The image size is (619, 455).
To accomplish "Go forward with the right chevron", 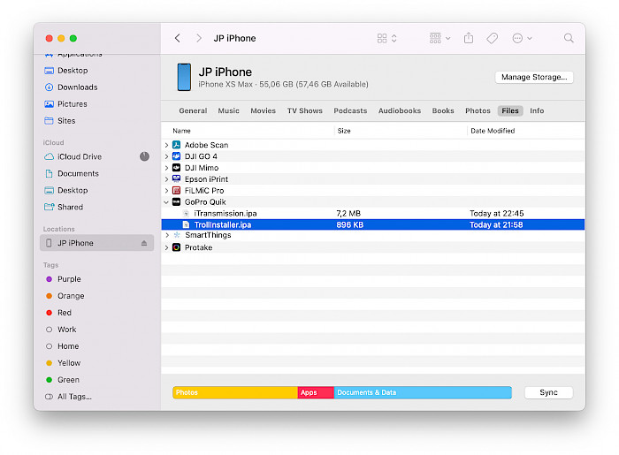I will tap(199, 38).
